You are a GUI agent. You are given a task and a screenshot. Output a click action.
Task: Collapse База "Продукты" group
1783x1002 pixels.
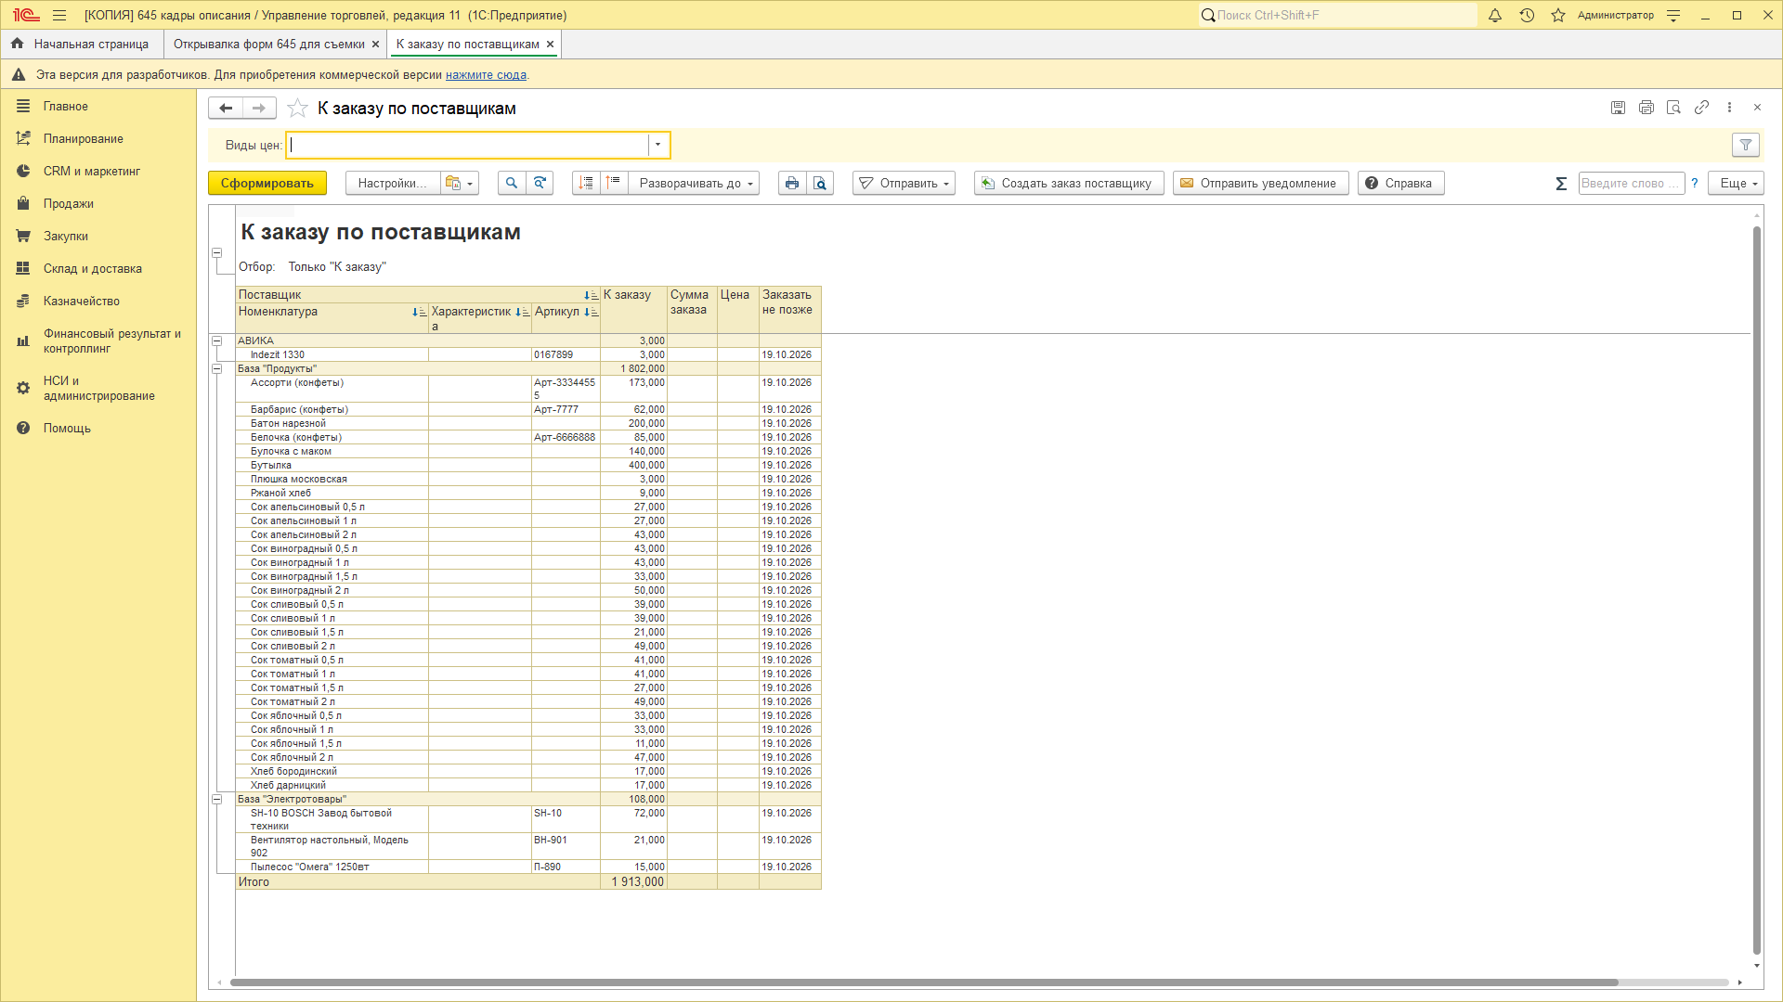217,368
